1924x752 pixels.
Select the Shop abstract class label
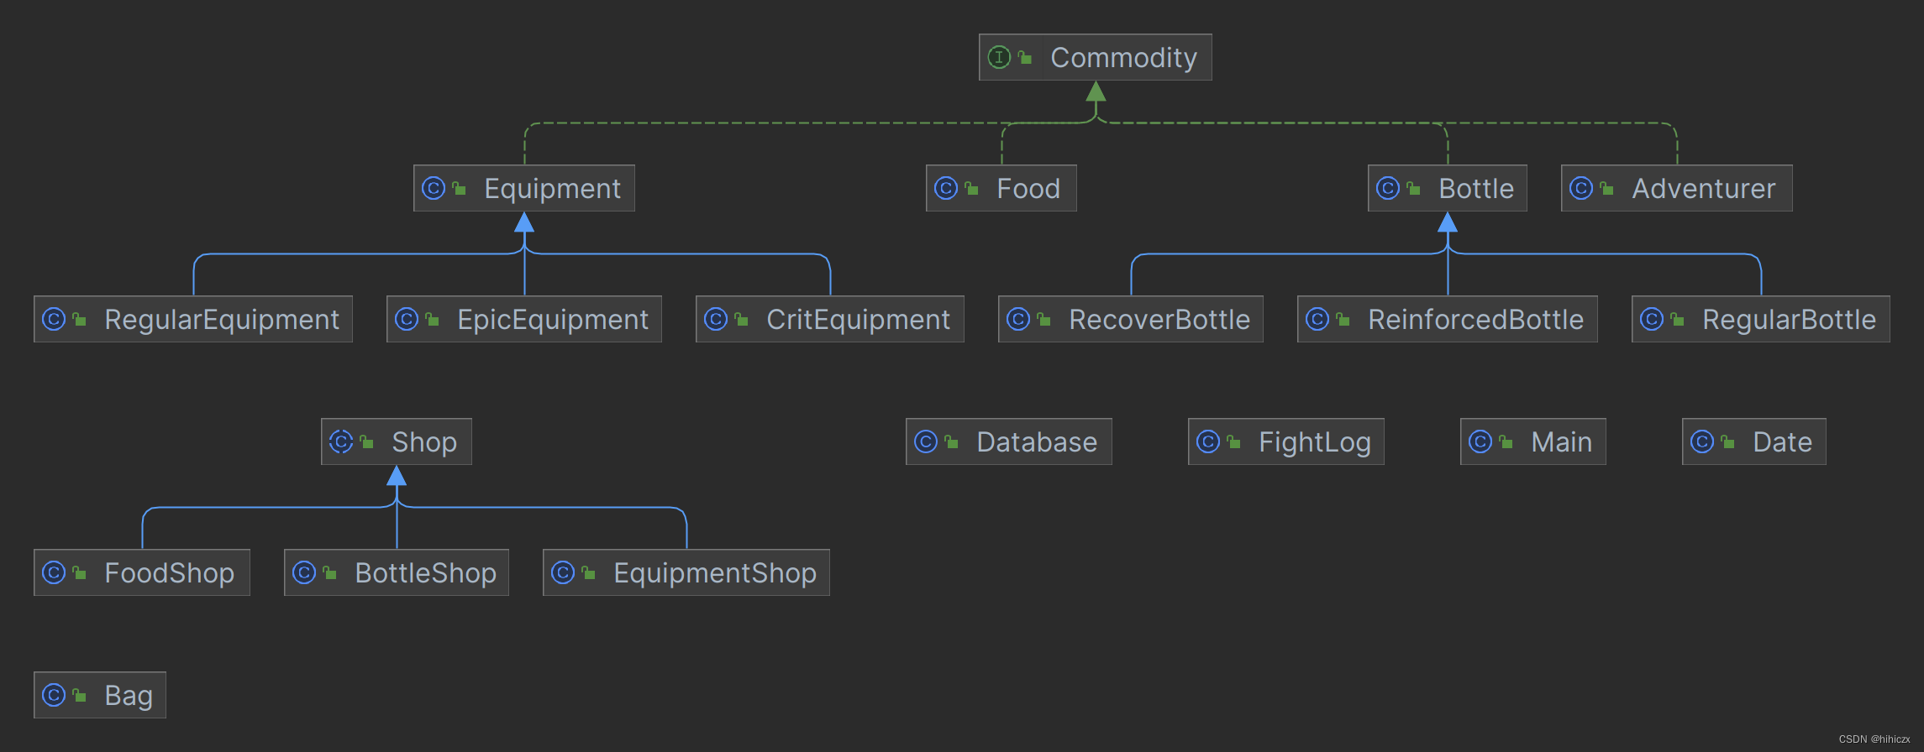point(424,443)
